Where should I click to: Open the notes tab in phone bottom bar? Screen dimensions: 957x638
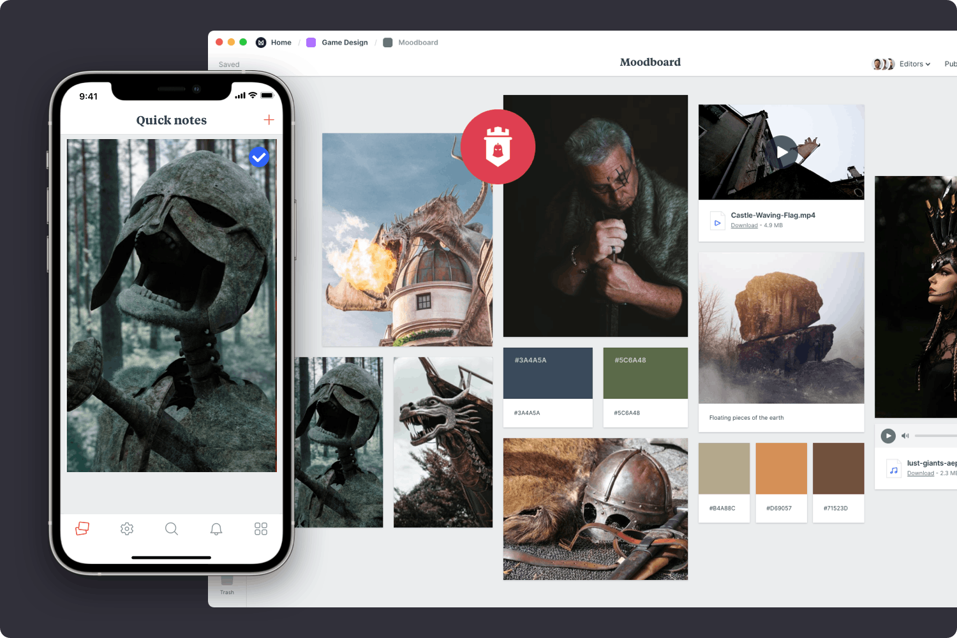[x=82, y=528]
